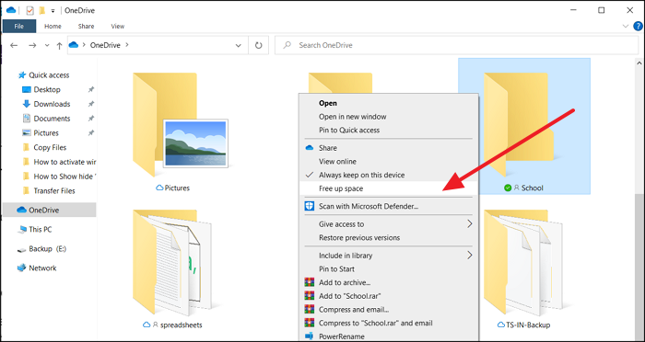
Task: Refresh the OneDrive folder view
Action: pos(258,46)
